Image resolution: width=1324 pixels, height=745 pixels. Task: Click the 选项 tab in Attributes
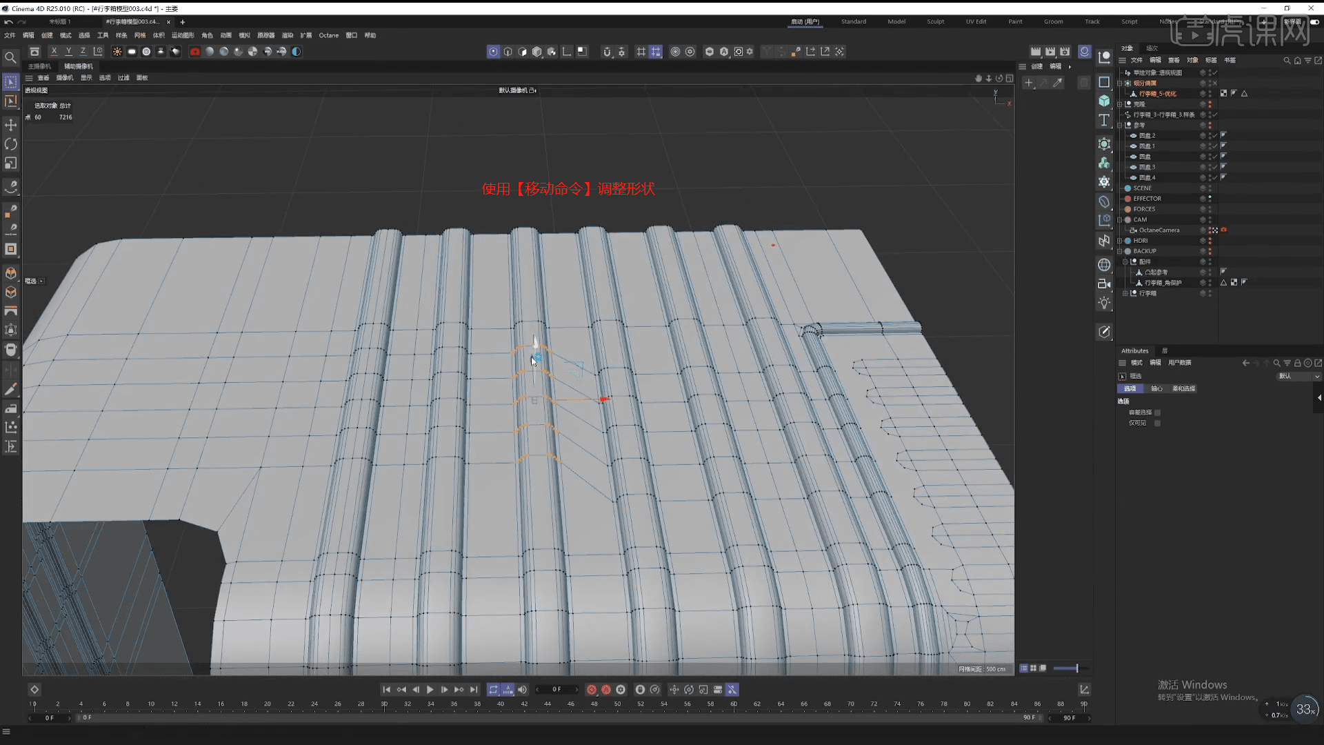[1130, 389]
